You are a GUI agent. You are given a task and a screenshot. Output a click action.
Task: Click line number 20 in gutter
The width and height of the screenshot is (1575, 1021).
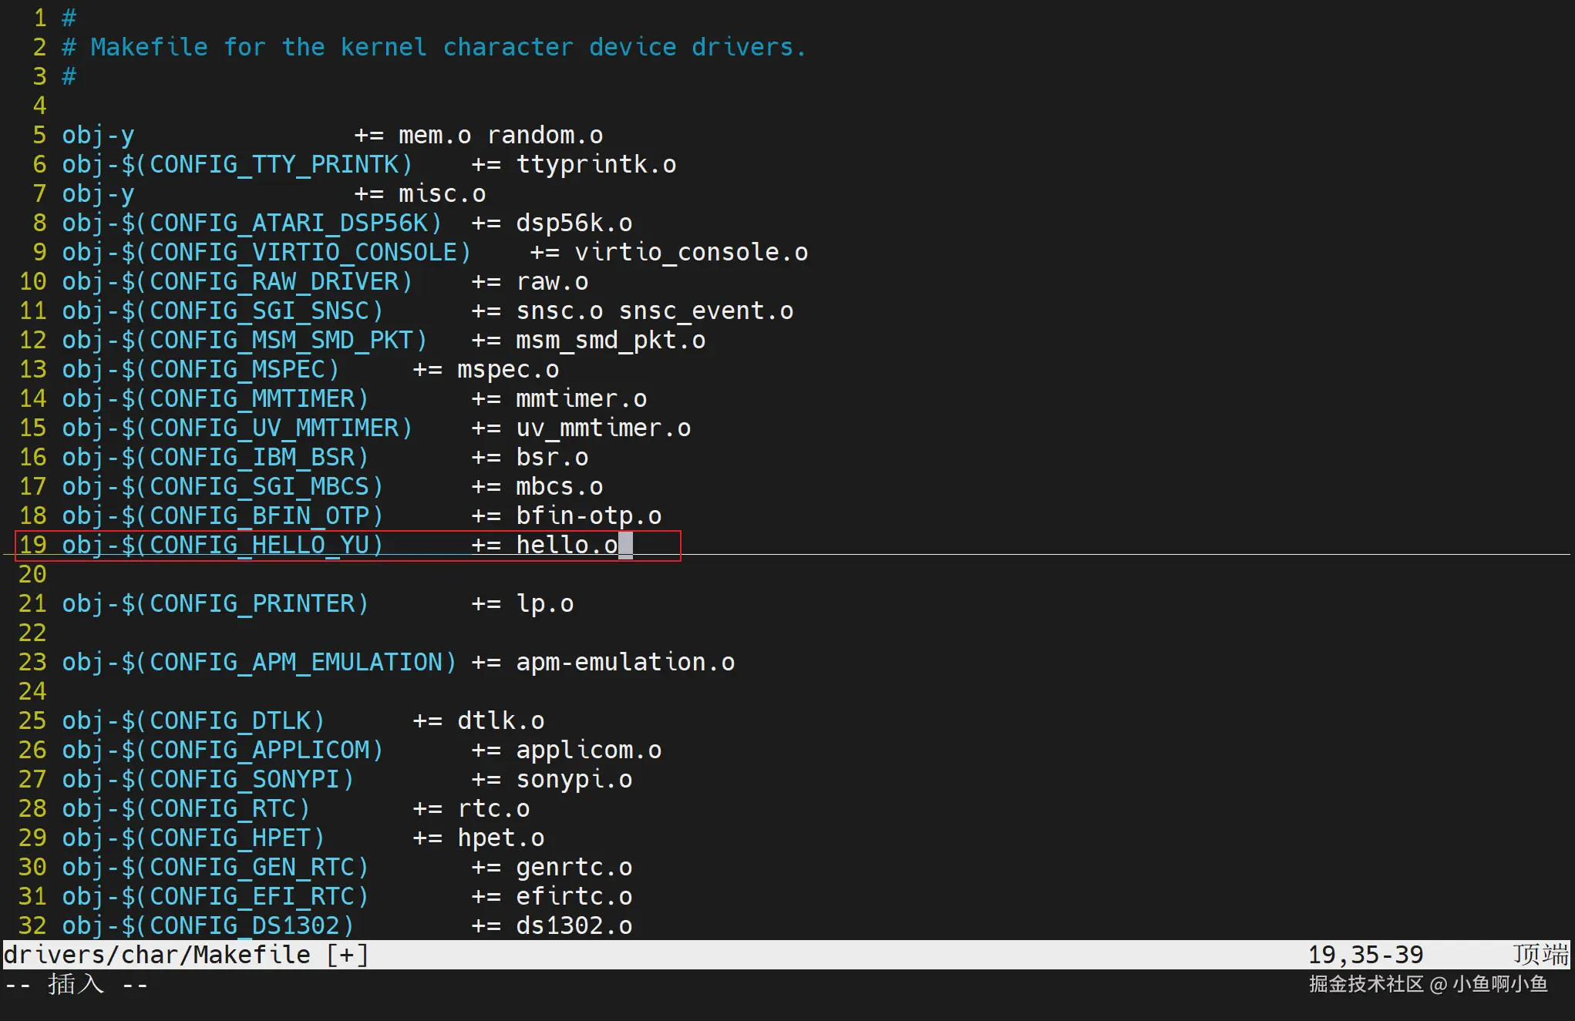[x=32, y=574]
